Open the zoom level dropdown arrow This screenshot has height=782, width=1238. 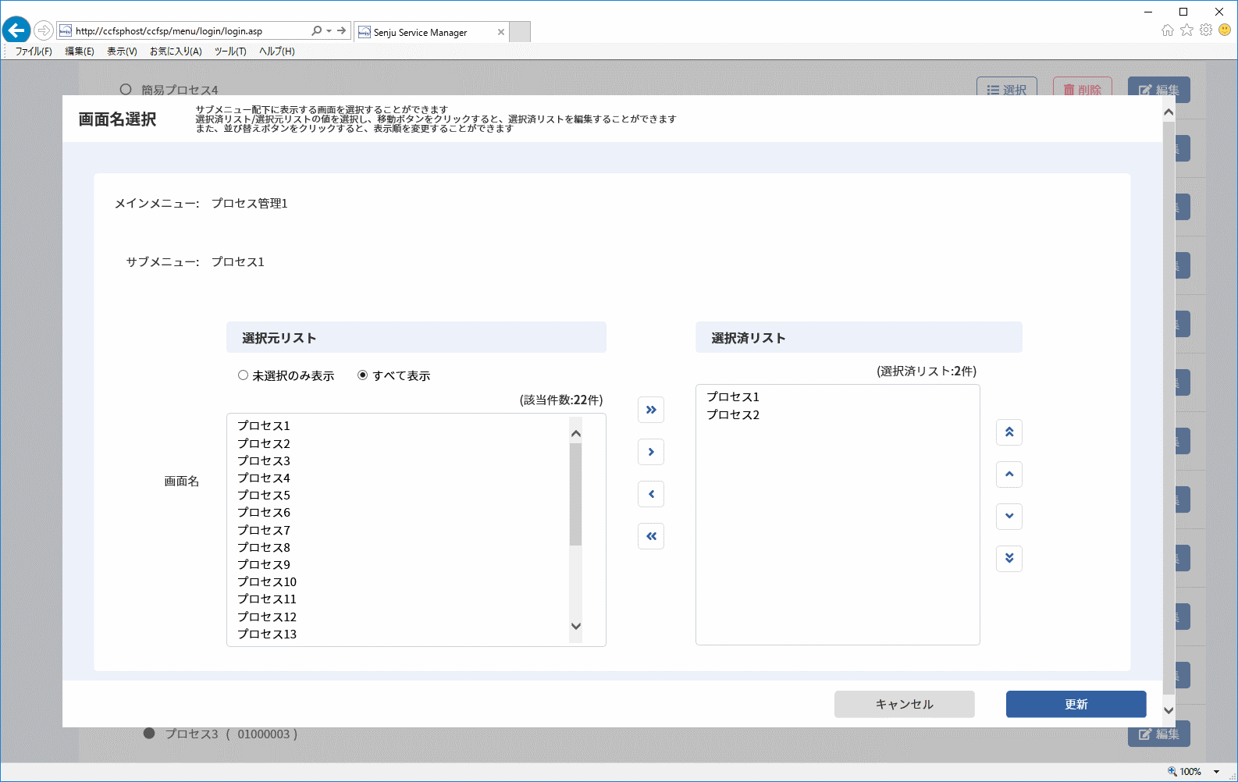pyautogui.click(x=1216, y=772)
